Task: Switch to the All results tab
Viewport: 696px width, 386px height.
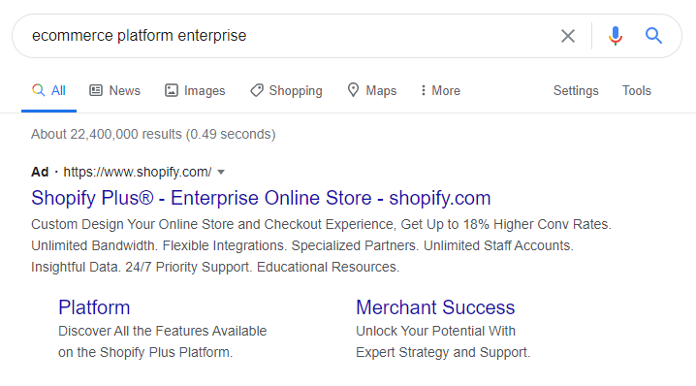Action: [x=48, y=90]
